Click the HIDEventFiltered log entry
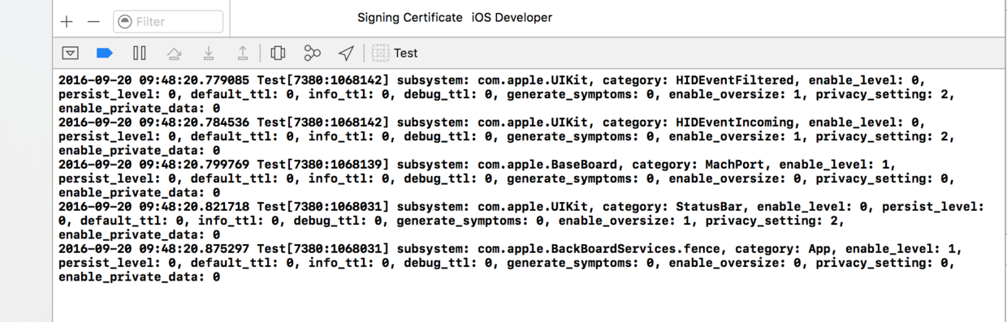The image size is (1007, 322). [x=495, y=94]
